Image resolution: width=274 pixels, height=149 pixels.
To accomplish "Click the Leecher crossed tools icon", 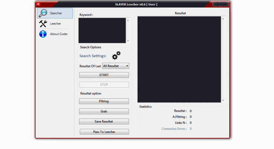I will pyautogui.click(x=43, y=24).
